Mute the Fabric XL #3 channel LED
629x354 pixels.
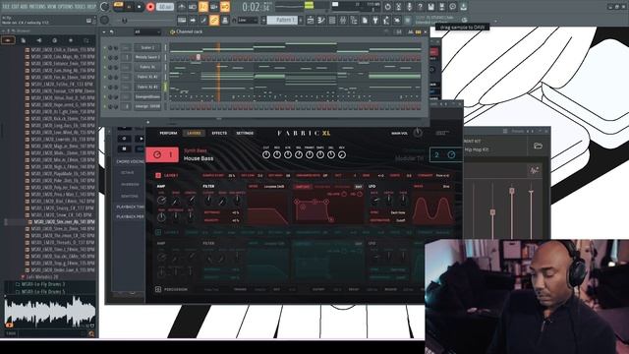pyautogui.click(x=105, y=88)
